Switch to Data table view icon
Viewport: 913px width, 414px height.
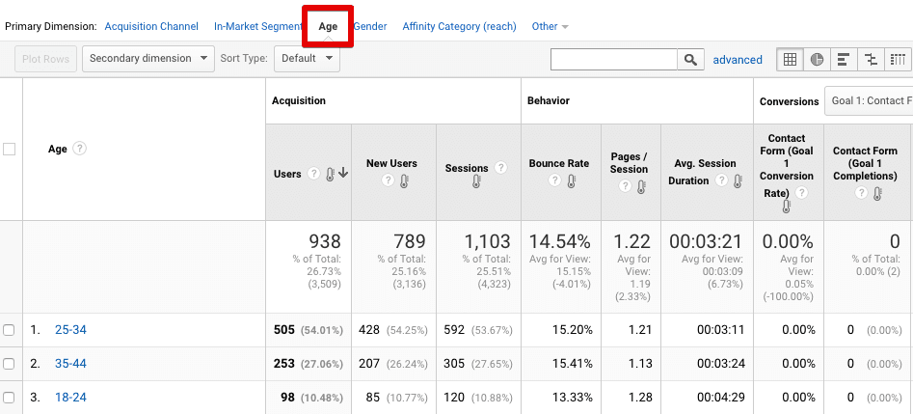[790, 60]
